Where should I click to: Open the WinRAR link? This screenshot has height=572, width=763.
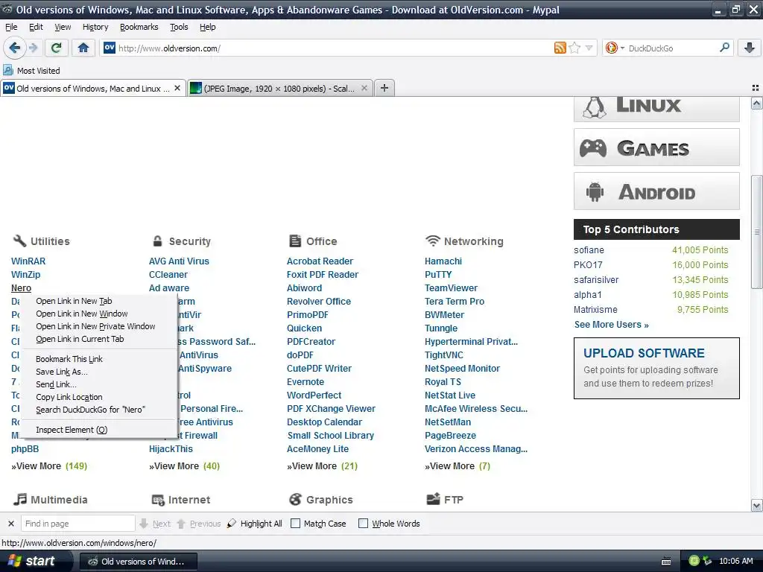28,261
